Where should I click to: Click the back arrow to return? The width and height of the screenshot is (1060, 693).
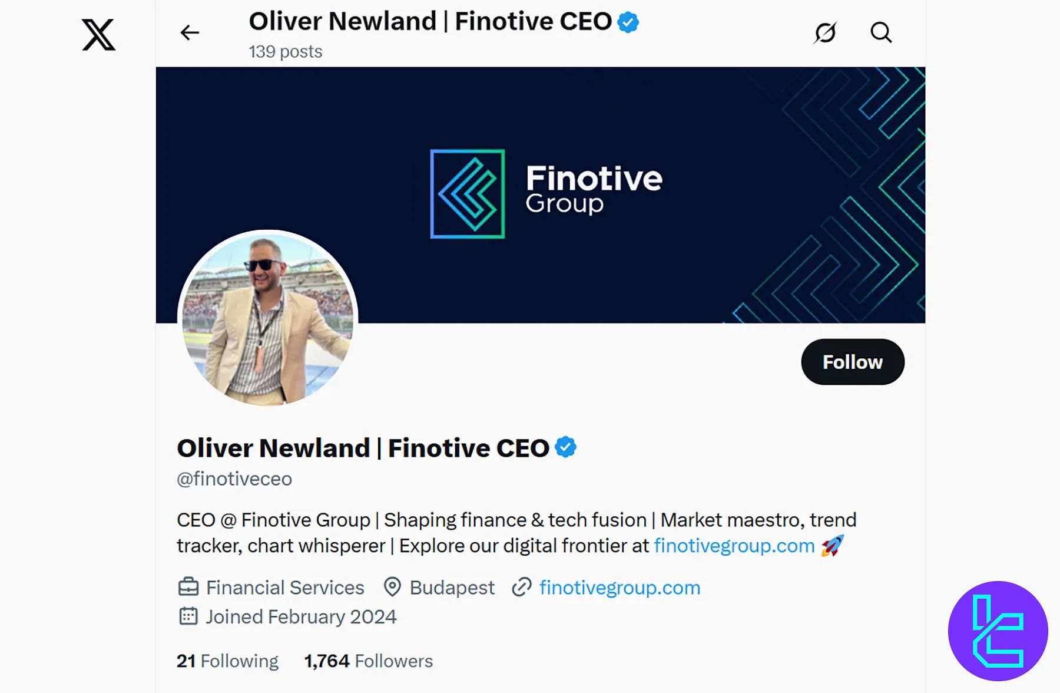click(189, 32)
